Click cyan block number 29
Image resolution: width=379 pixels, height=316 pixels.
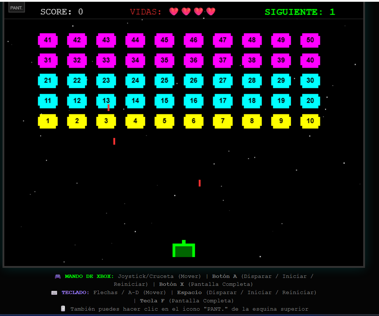[x=281, y=81]
